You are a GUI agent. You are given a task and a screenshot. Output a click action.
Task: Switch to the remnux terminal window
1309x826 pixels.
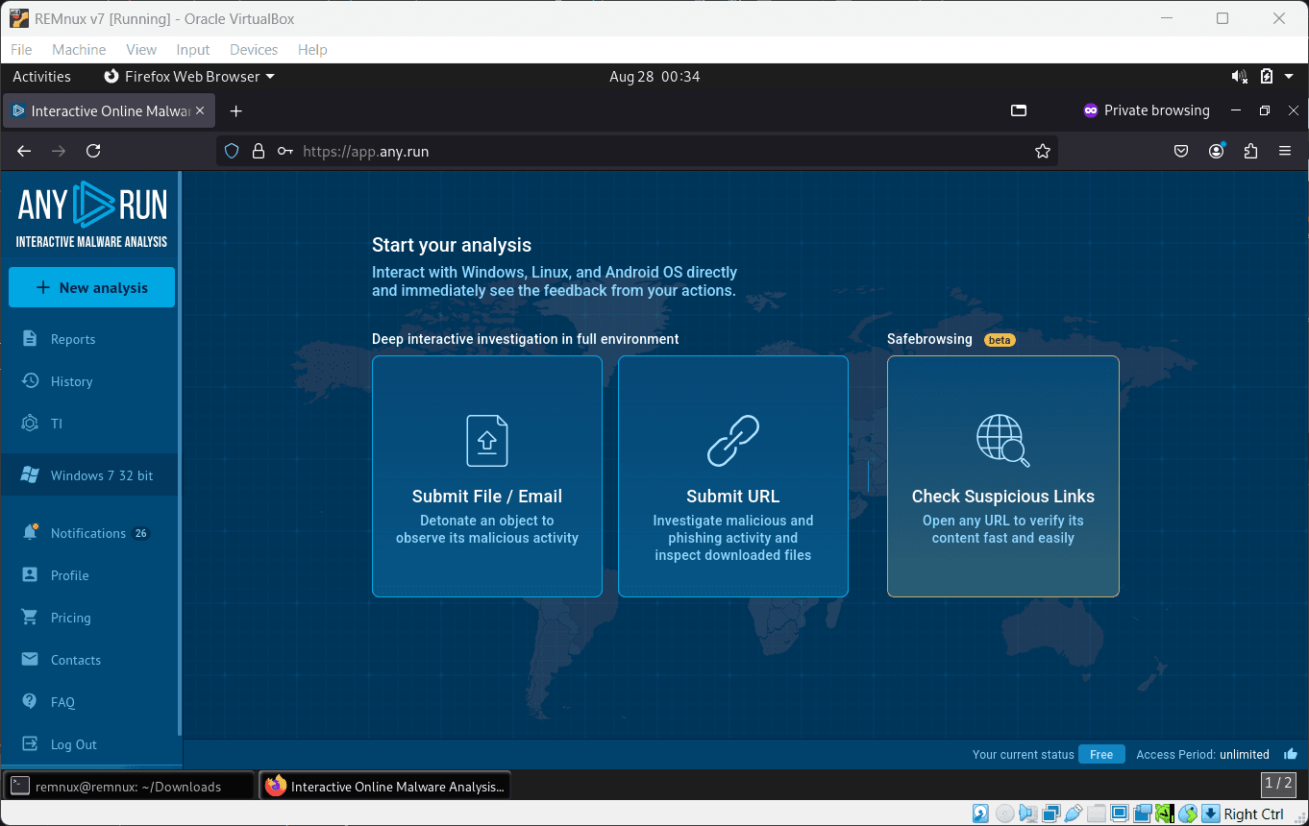[x=130, y=786]
